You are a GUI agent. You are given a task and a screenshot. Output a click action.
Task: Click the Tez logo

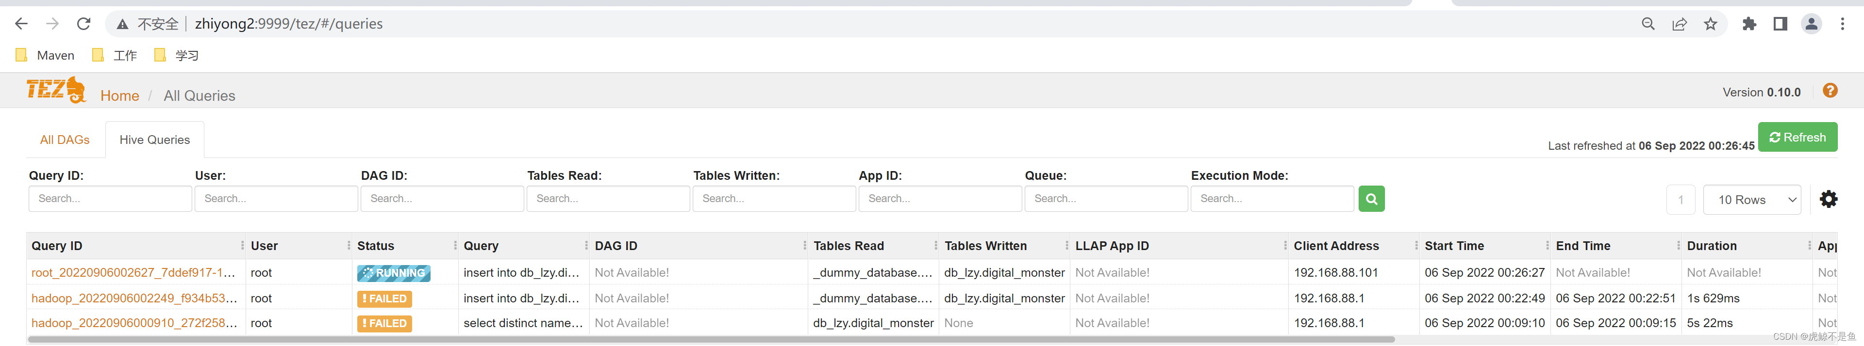click(56, 90)
